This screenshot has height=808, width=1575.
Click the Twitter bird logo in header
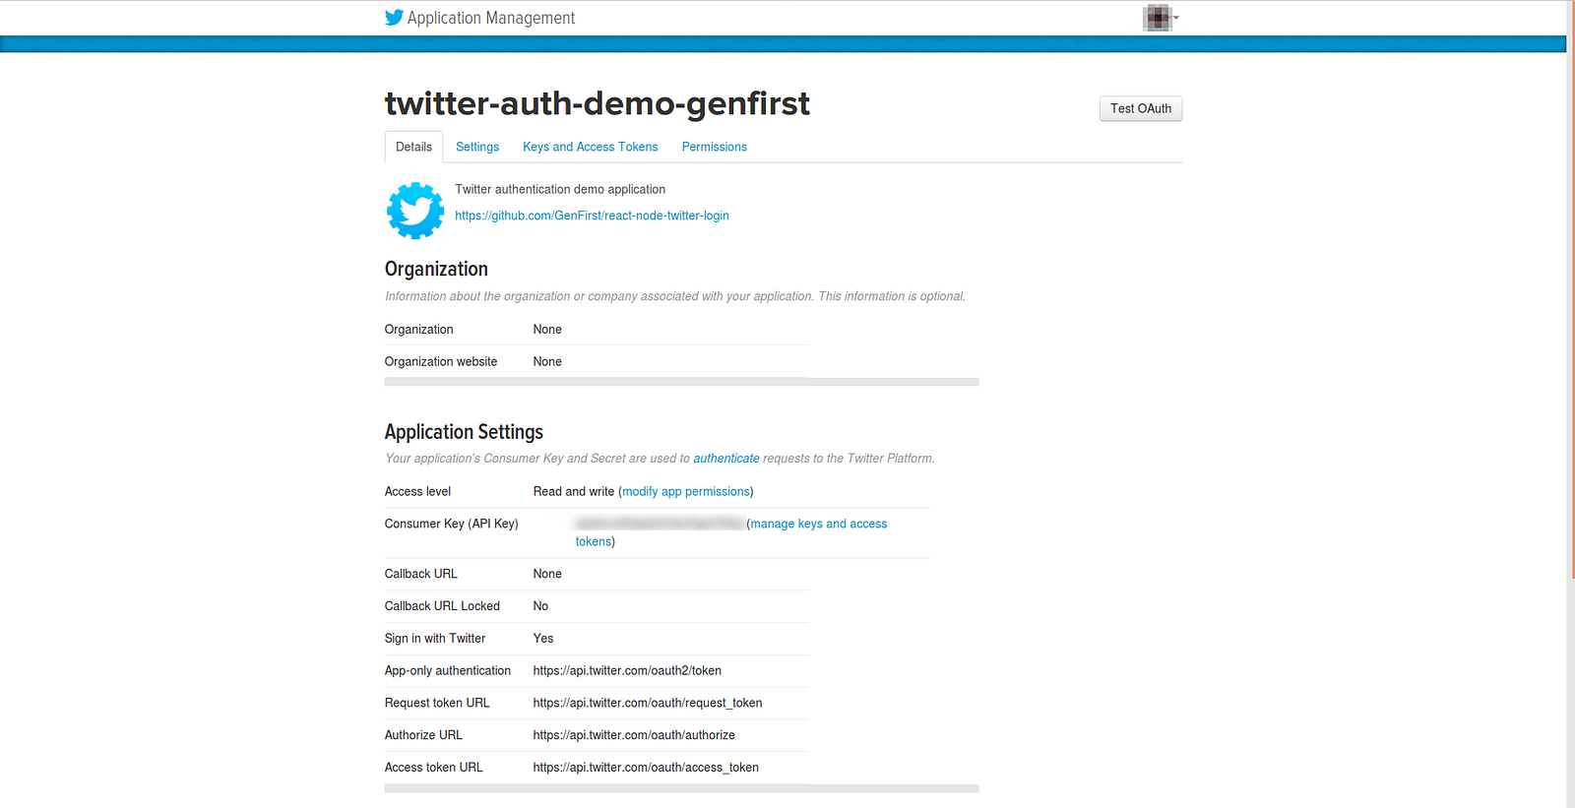(x=394, y=18)
